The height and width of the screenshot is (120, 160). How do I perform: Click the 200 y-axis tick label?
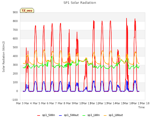(x=15, y=74)
